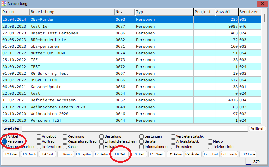
Task: Open F6 Exp/Imp export import
Action: click(x=84, y=154)
